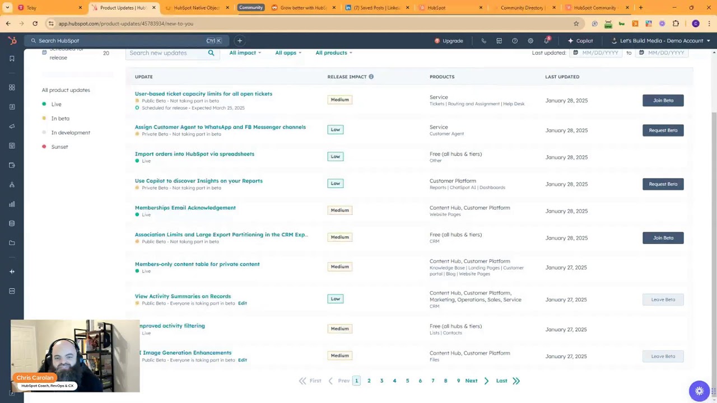Open the Marketplace storefront icon
Image resolution: width=717 pixels, height=403 pixels.
point(499,41)
